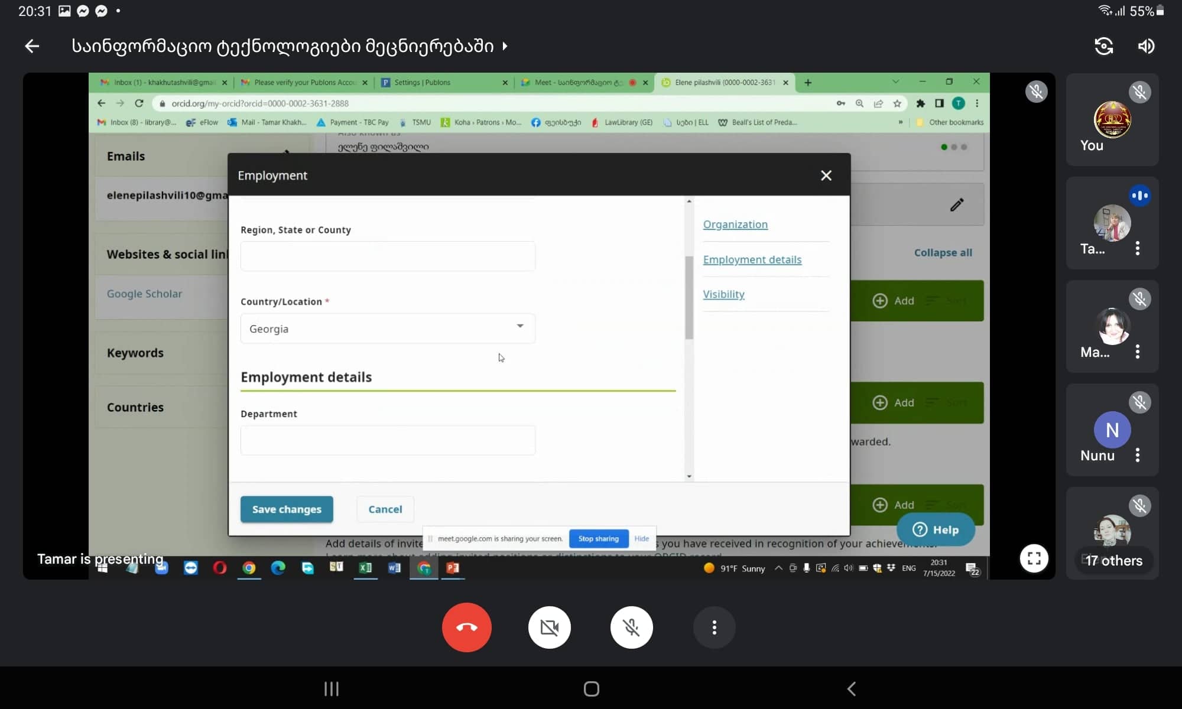Screen dimensions: 1182x709
Task: Toggle the camera off button
Action: pos(549,627)
